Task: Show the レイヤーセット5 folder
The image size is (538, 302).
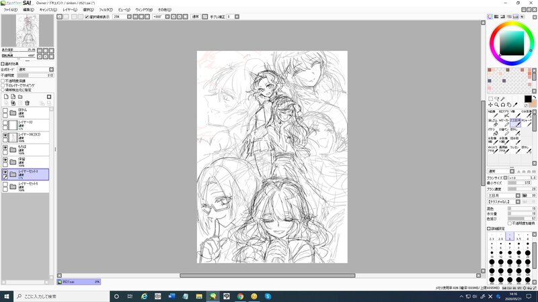Action: point(5,185)
